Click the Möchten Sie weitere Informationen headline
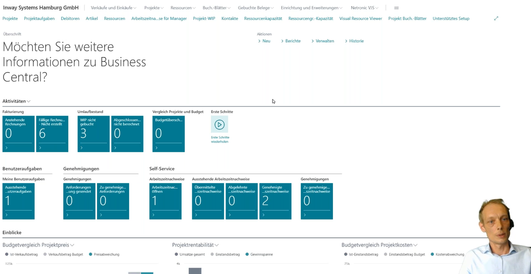The image size is (531, 274). pyautogui.click(x=74, y=62)
